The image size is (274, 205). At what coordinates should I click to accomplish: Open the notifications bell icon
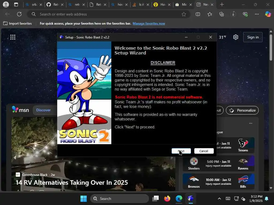point(267,199)
